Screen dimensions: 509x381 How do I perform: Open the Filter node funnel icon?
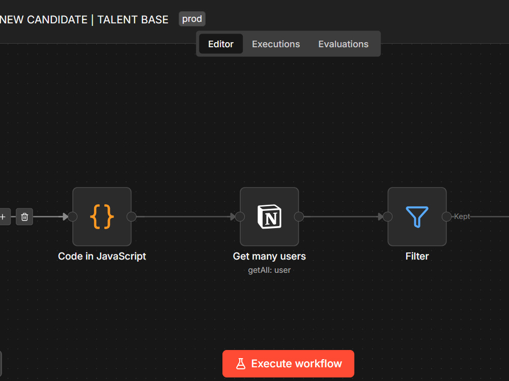pos(417,216)
